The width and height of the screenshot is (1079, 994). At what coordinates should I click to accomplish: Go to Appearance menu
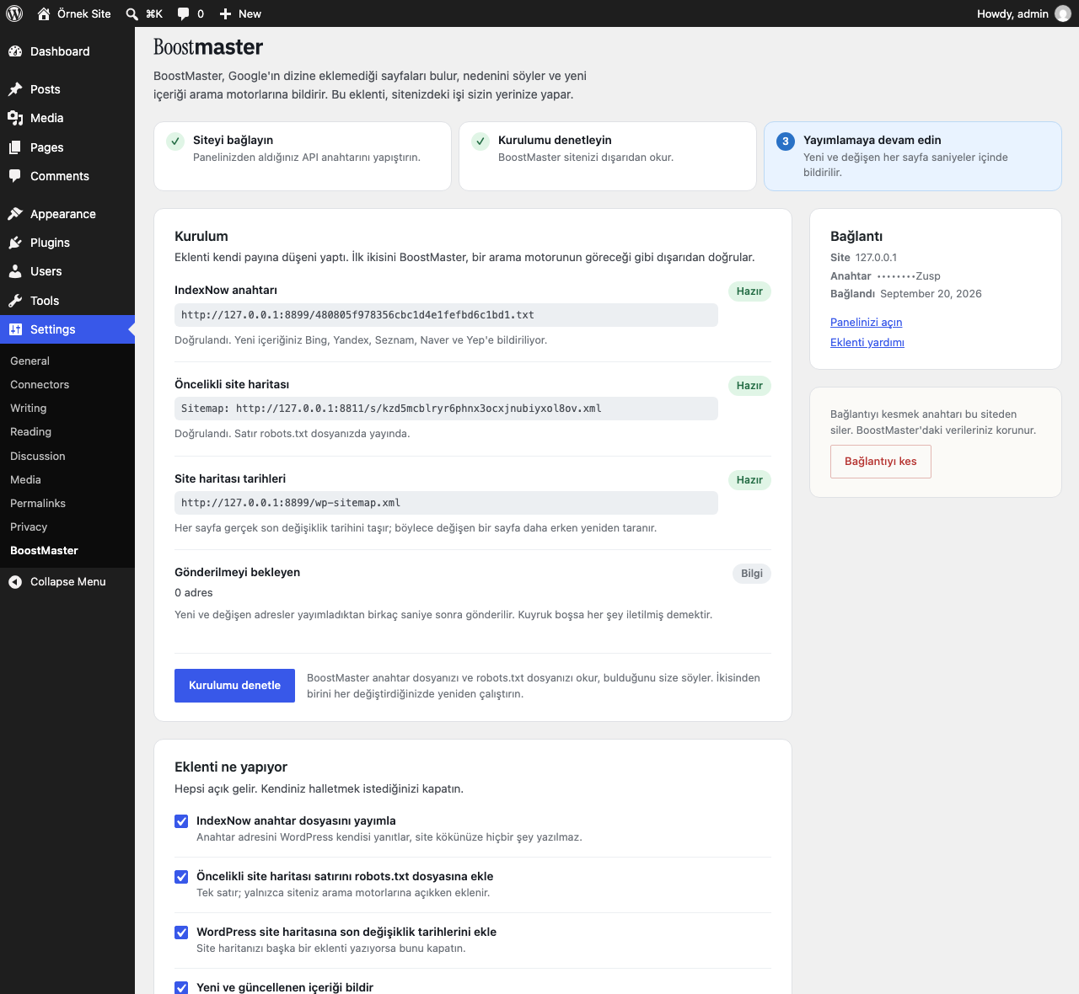pyautogui.click(x=67, y=214)
